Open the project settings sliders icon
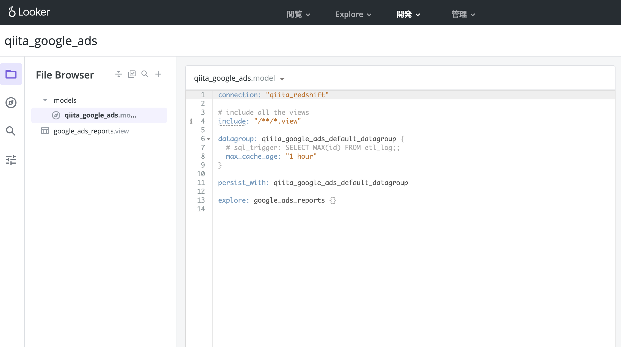This screenshot has width=621, height=347. [11, 160]
